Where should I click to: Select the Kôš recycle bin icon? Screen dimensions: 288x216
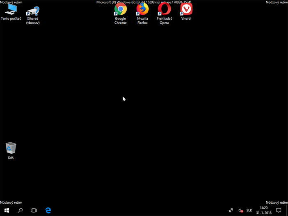click(x=11, y=148)
